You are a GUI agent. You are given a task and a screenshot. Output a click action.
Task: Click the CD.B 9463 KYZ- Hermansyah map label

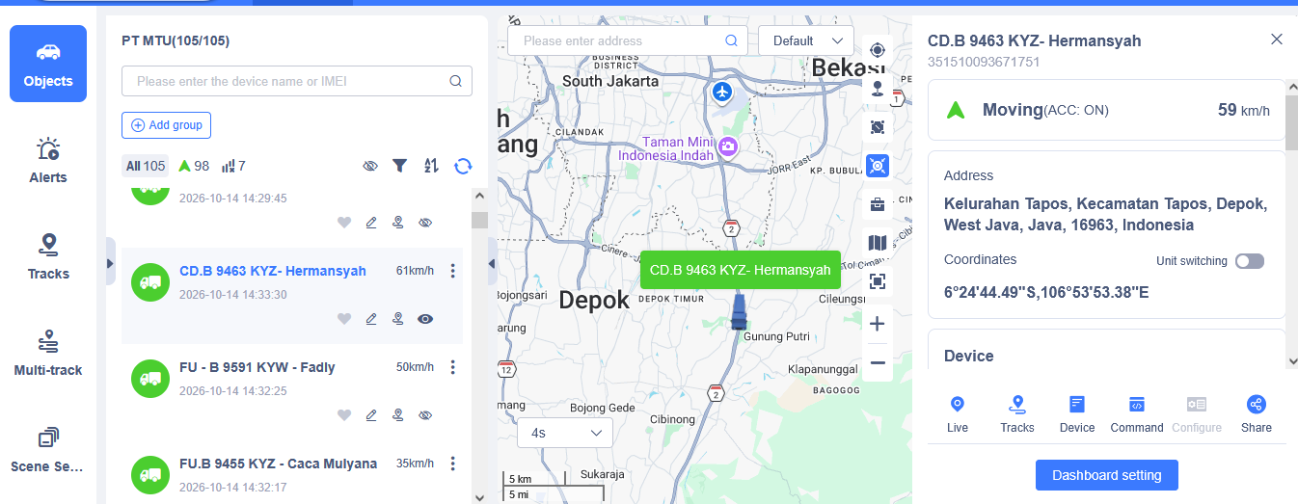(740, 271)
